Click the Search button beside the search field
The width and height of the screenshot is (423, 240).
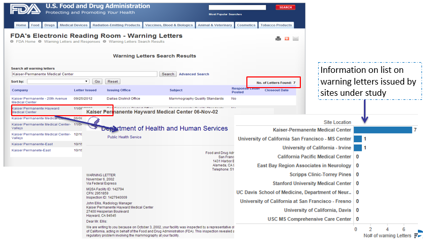[x=168, y=74]
